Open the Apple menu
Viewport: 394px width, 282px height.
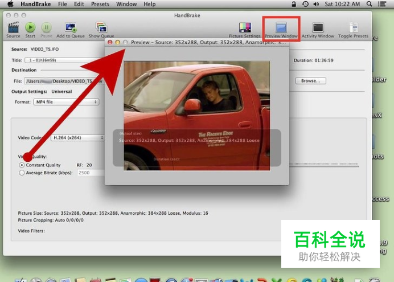(10, 4)
